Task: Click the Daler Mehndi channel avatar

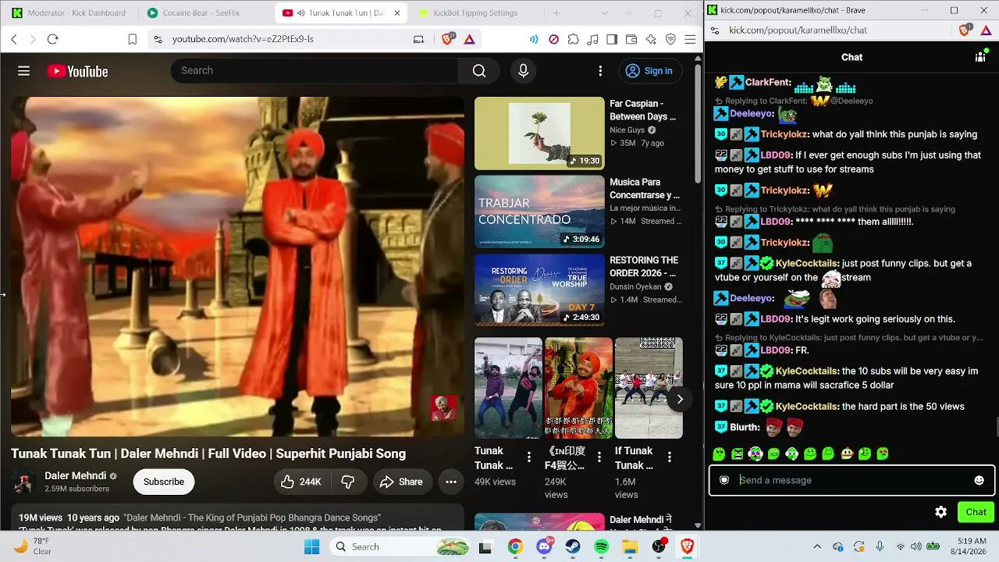Action: (x=23, y=482)
